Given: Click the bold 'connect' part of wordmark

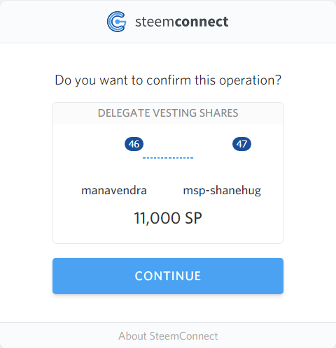Looking at the screenshot, I should [x=202, y=22].
